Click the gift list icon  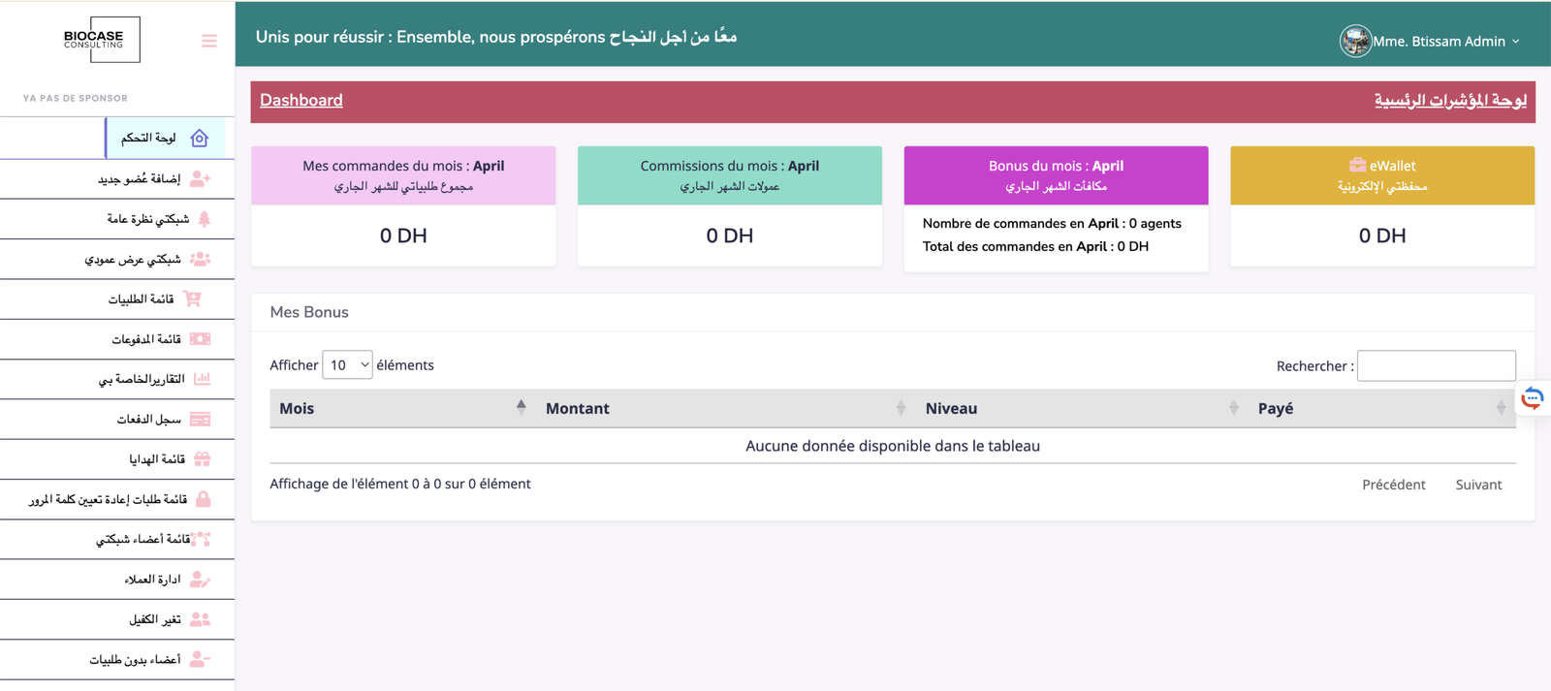tap(202, 459)
